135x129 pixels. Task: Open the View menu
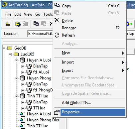pos(28,14)
